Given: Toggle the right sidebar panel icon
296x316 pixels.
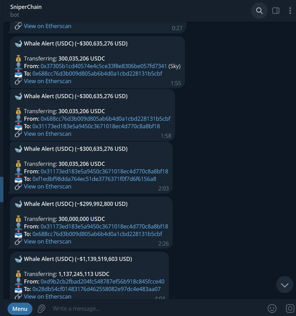Looking at the screenshot, I should [x=275, y=11].
